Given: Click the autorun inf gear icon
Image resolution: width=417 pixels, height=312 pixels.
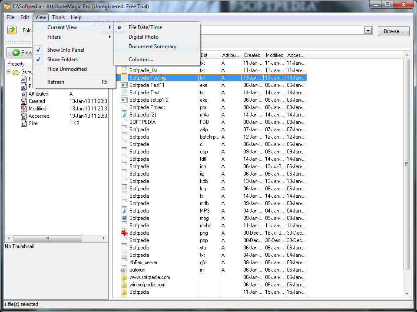Looking at the screenshot, I should [123, 270].
